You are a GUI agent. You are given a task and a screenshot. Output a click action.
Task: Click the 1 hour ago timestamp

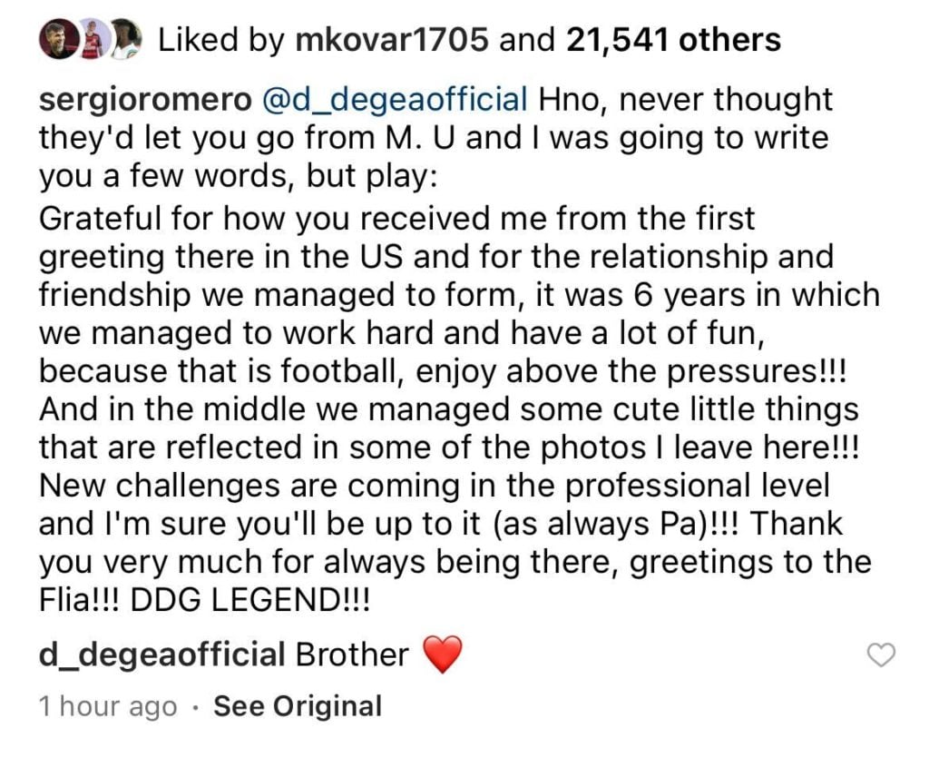pyautogui.click(x=108, y=706)
